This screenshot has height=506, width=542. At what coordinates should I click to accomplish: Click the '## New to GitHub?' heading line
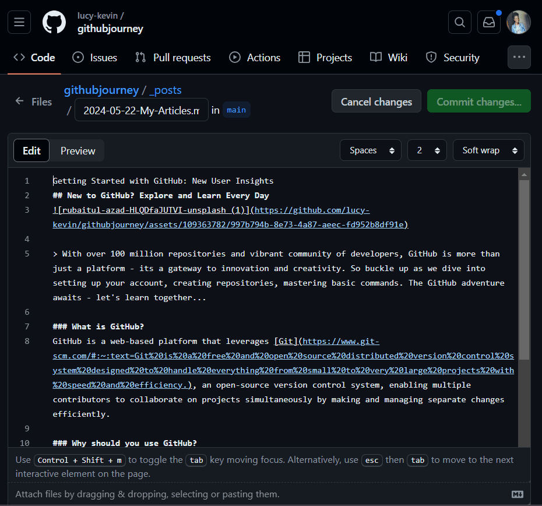point(161,195)
